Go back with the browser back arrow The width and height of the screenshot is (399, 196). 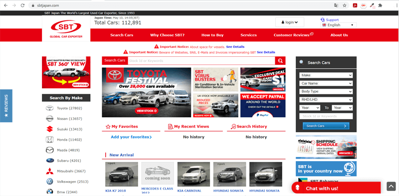pos(5,5)
